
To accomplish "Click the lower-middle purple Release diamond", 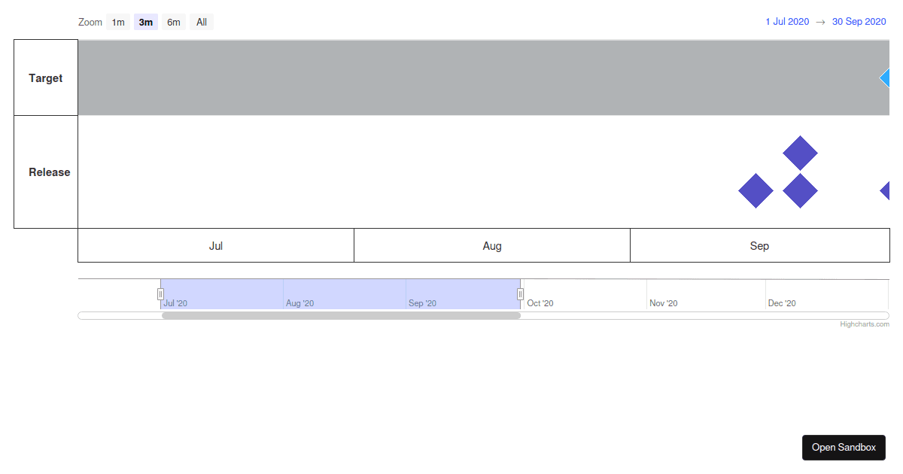I will 800,191.
